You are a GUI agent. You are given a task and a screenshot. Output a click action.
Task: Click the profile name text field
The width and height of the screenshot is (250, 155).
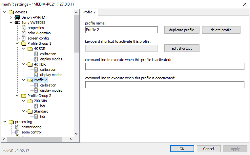121,30
